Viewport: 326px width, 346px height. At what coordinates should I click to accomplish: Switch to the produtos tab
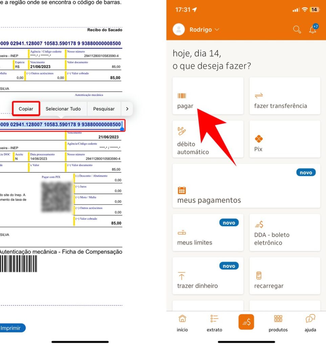pyautogui.click(x=278, y=323)
